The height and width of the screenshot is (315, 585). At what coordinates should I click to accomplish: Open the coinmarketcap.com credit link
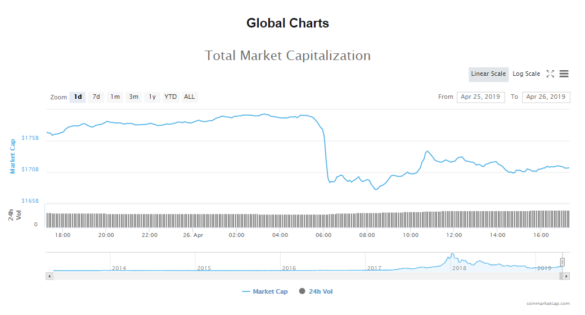click(x=548, y=304)
